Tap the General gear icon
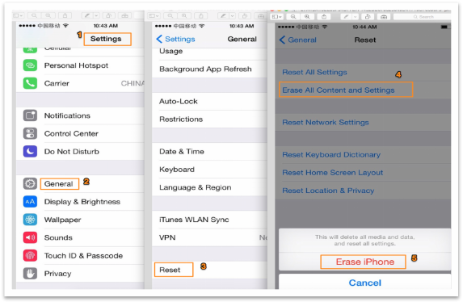Viewport: 463px width, 302px height. [x=30, y=183]
